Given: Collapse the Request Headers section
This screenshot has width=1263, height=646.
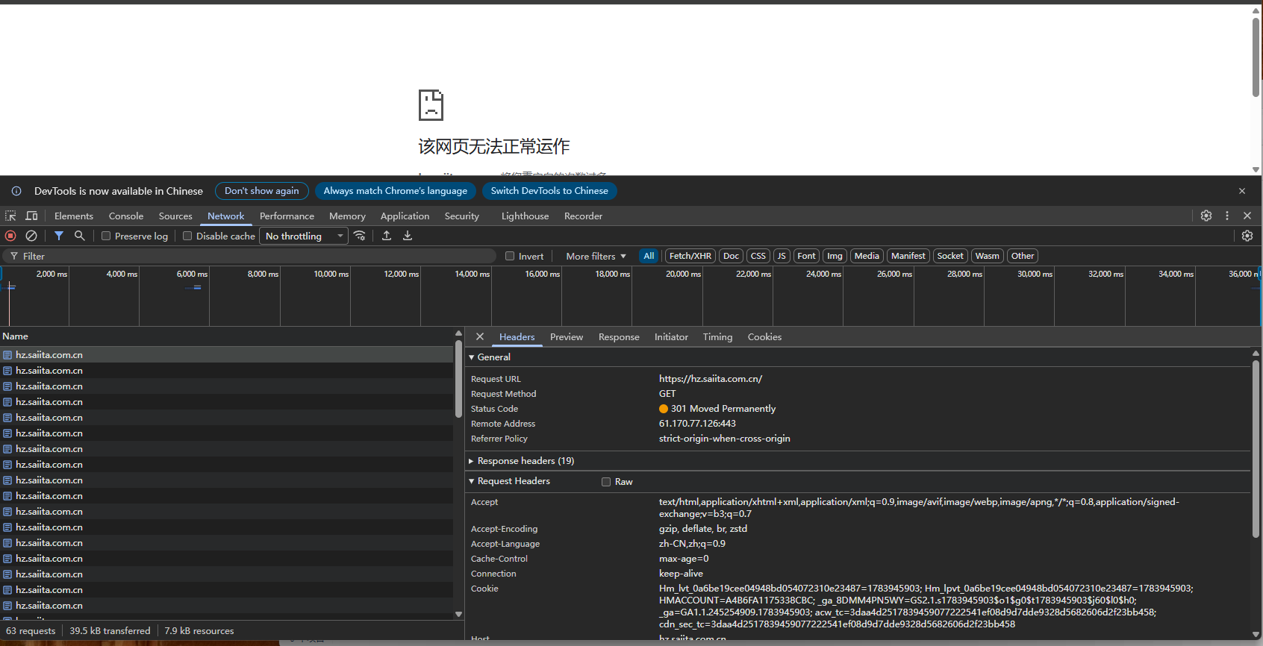Looking at the screenshot, I should click(x=509, y=481).
